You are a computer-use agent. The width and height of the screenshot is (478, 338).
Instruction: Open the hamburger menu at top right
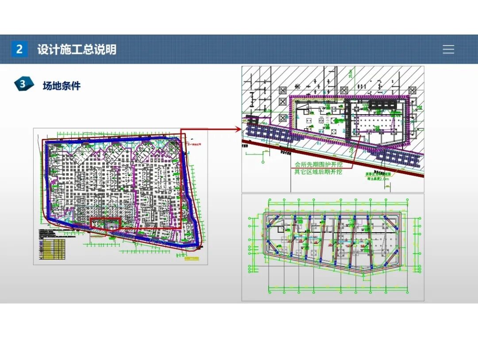pos(448,49)
